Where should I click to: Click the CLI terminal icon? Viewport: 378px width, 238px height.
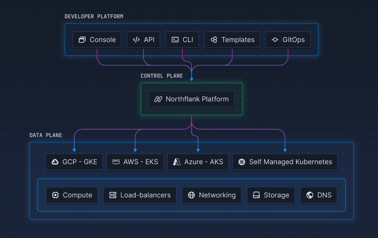point(175,40)
